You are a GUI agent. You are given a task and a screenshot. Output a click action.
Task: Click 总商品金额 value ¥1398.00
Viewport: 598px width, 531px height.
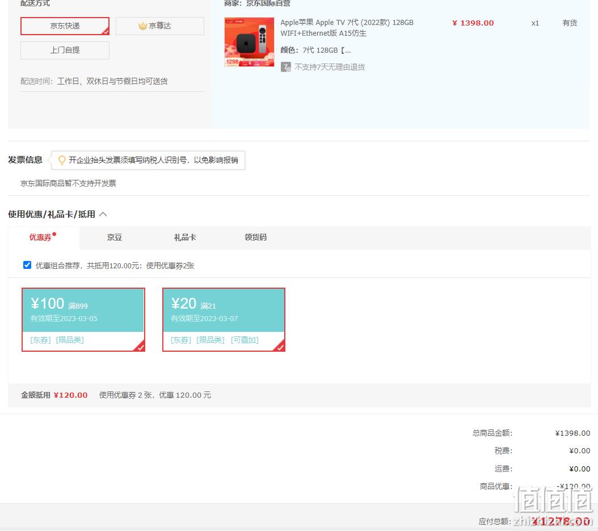[572, 433]
